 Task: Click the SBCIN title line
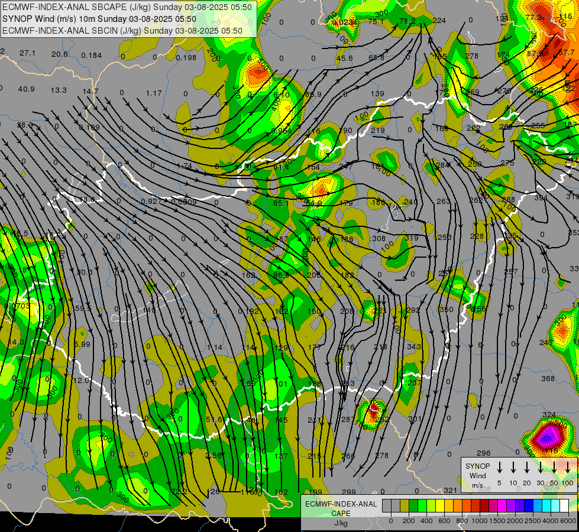pos(122,31)
